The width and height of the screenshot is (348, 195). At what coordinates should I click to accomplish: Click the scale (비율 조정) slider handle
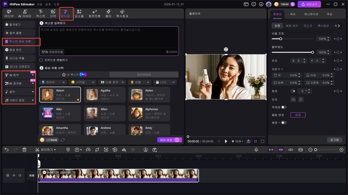click(x=281, y=39)
